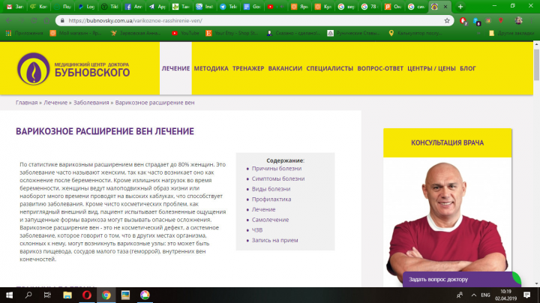Jump to 'Причины болезни' section
This screenshot has width=540, height=303.
[x=277, y=168]
